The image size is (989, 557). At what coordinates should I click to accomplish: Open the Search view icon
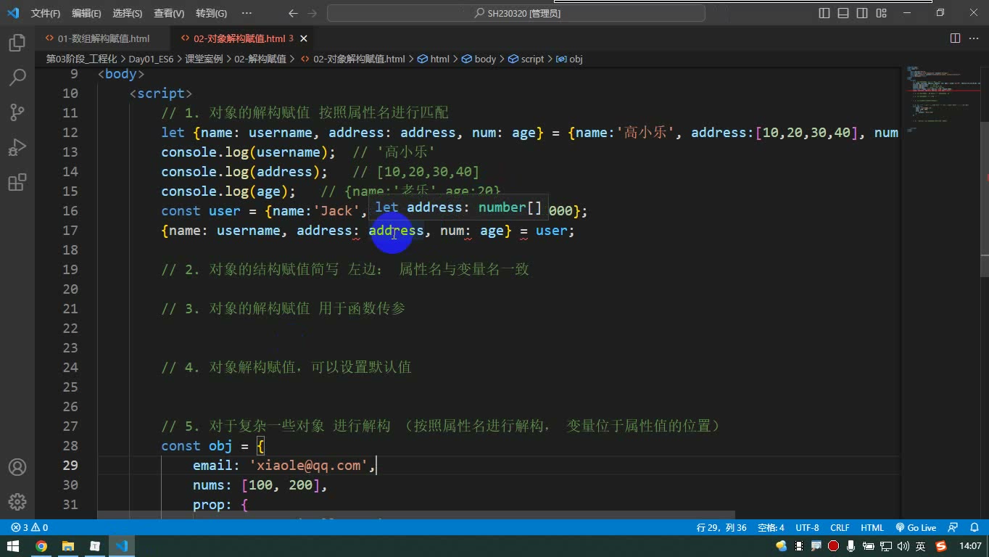pos(17,77)
